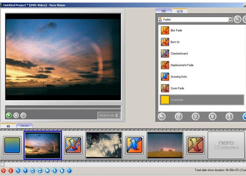Switch to the filmstrip transitions tab
The height and width of the screenshot is (176, 246).
(x=164, y=11)
